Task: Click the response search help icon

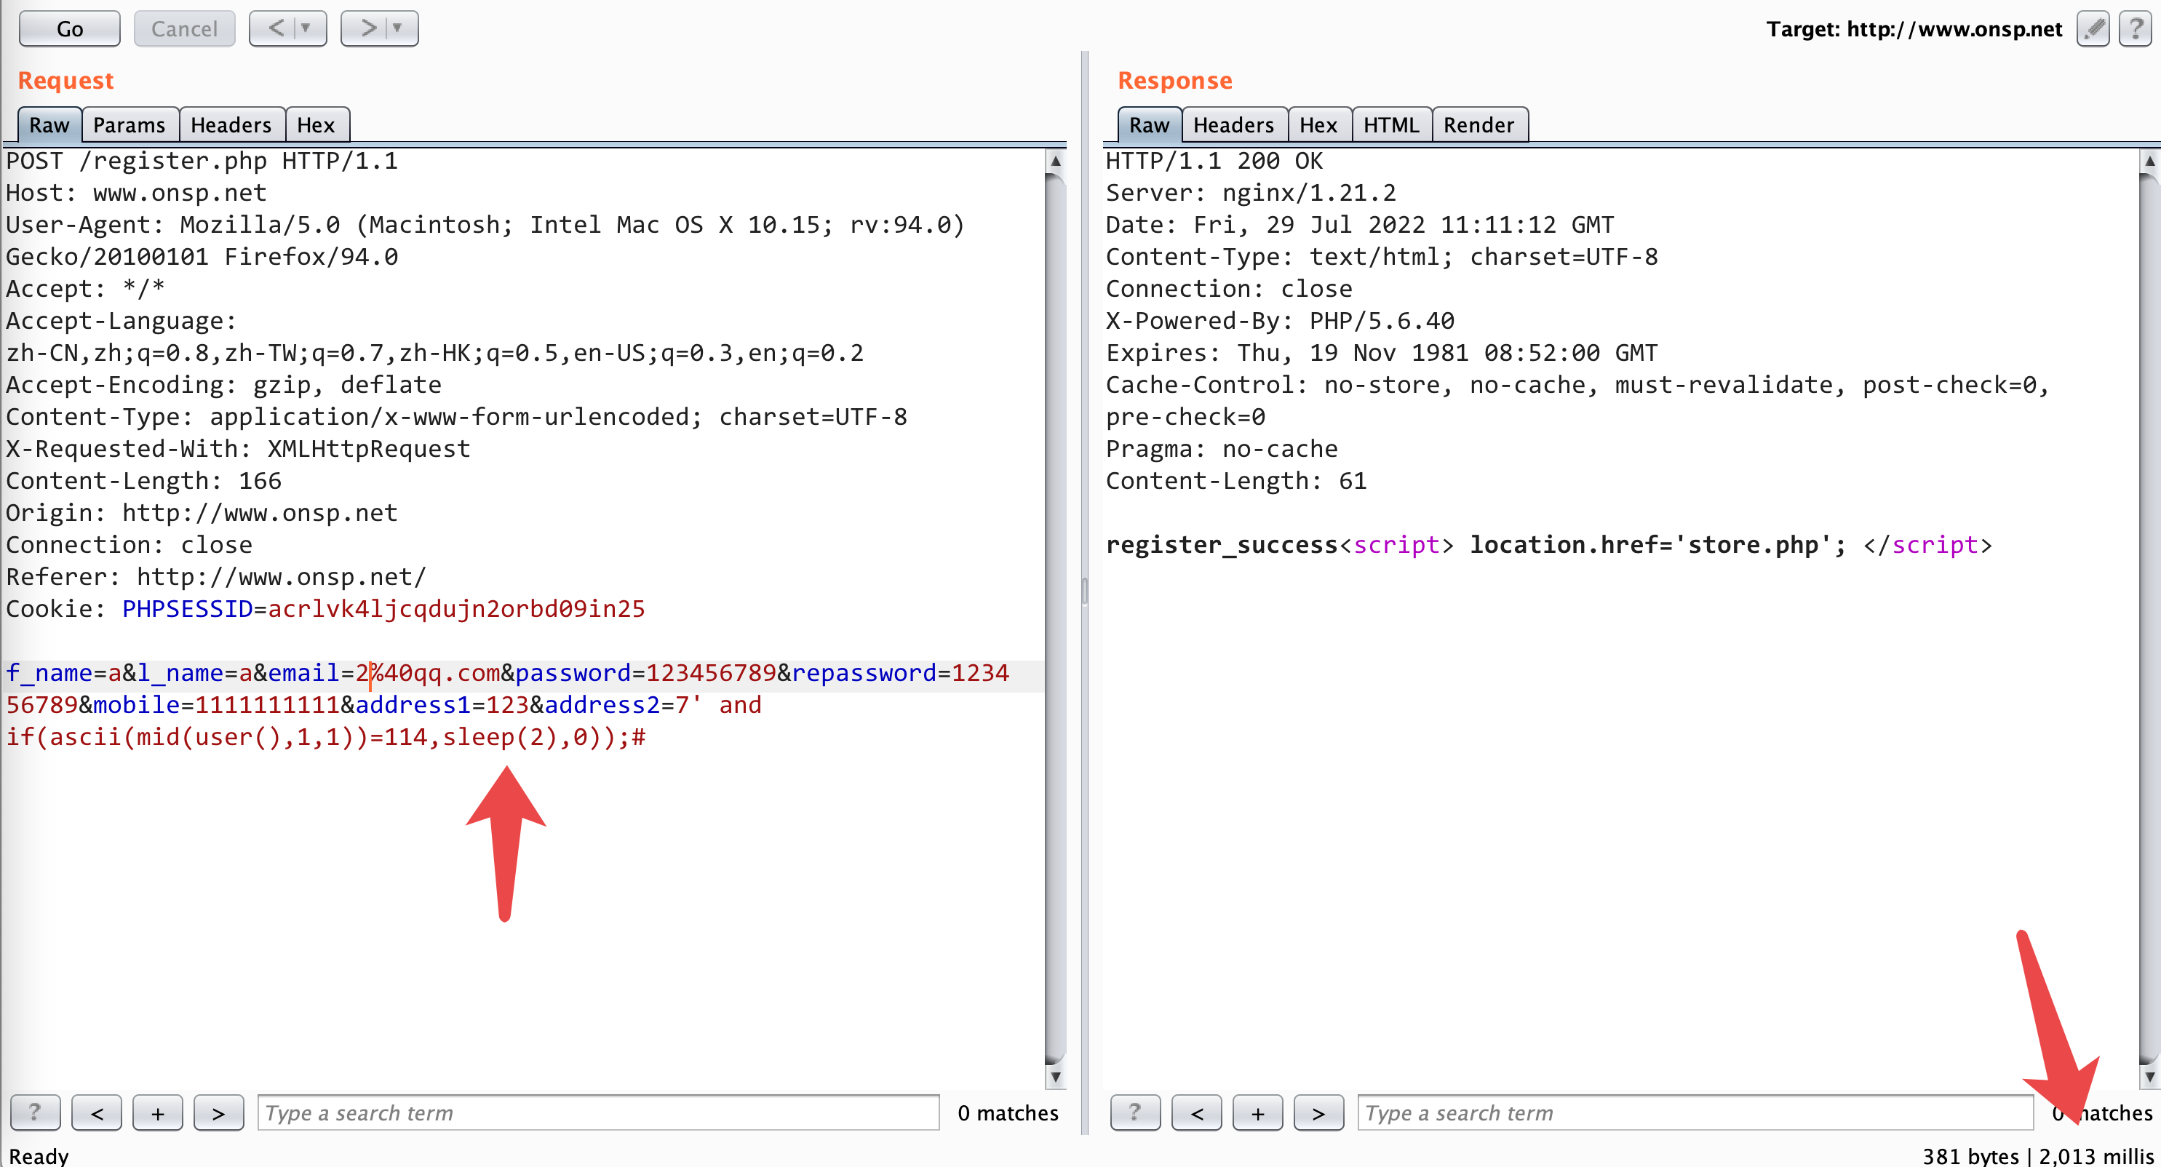Action: (x=1134, y=1112)
